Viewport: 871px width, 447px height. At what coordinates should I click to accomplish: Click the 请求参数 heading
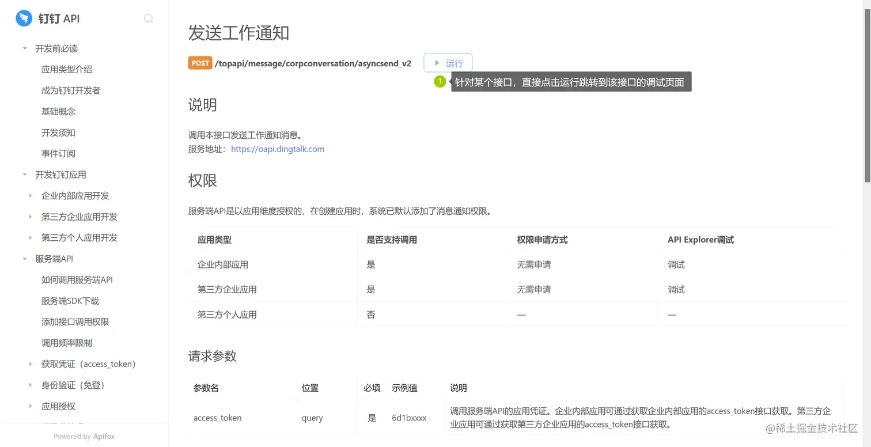coord(212,356)
